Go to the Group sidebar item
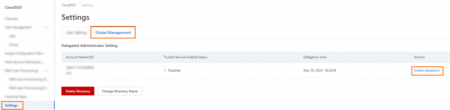 click(14, 45)
